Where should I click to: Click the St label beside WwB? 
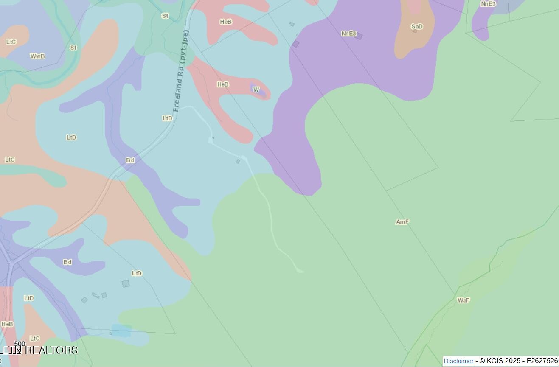coord(73,48)
